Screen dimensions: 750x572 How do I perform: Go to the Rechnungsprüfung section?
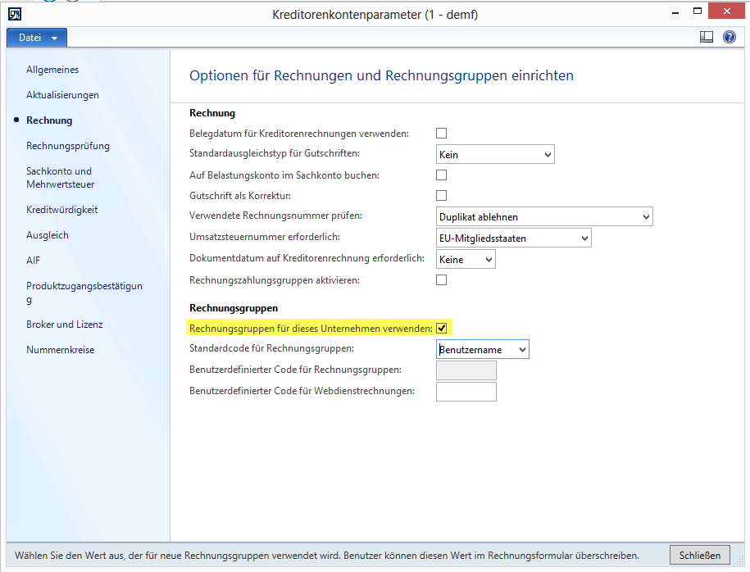tap(67, 146)
